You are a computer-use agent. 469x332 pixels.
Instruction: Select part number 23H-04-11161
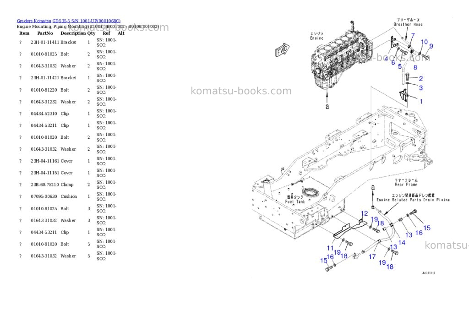click(x=45, y=161)
